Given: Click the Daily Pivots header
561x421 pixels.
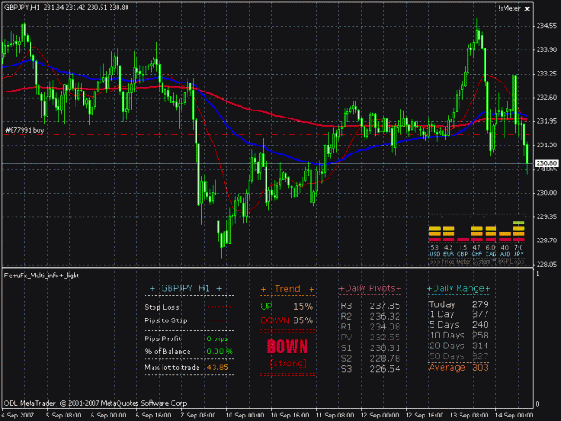Looking at the screenshot, I should (x=370, y=288).
